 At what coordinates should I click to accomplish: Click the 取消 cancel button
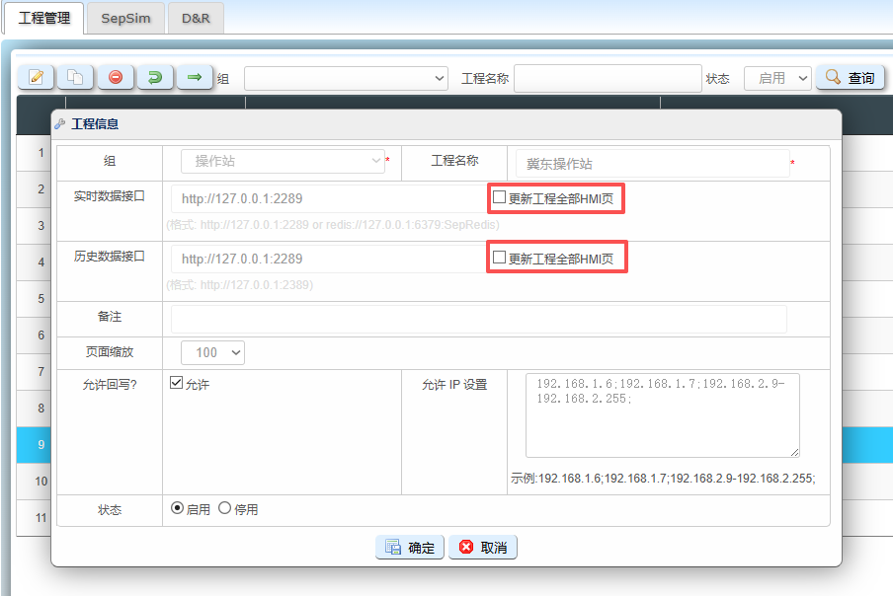coord(483,548)
